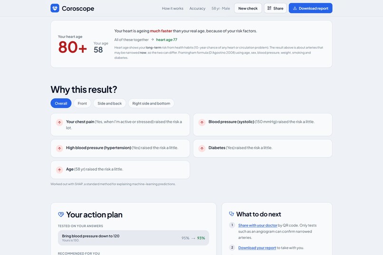Open the Share with your doctor link
The width and height of the screenshot is (383, 255).
(258, 225)
